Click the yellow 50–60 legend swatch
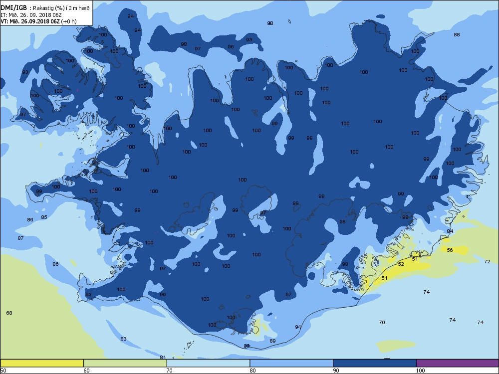The height and width of the screenshot is (374, 499). tap(42, 363)
